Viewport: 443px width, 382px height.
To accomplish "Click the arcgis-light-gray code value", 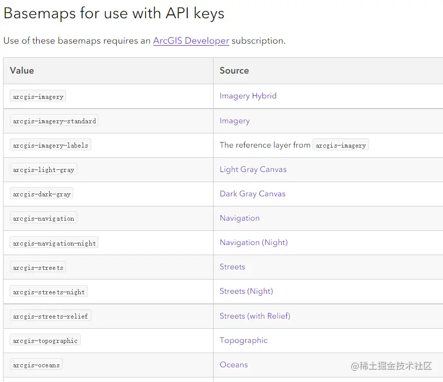I will 44,169.
